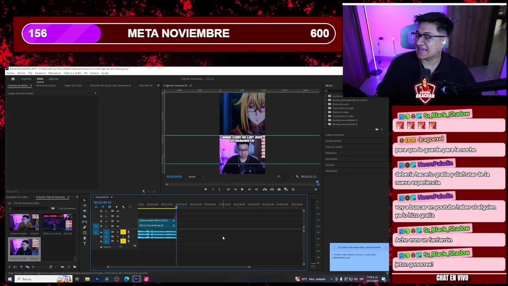Select the Track Select Forward tool
508x286 pixels.
coord(85,205)
